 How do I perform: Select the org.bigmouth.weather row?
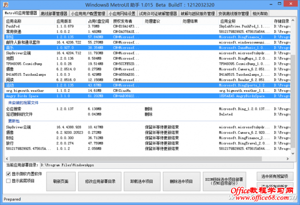(147, 91)
